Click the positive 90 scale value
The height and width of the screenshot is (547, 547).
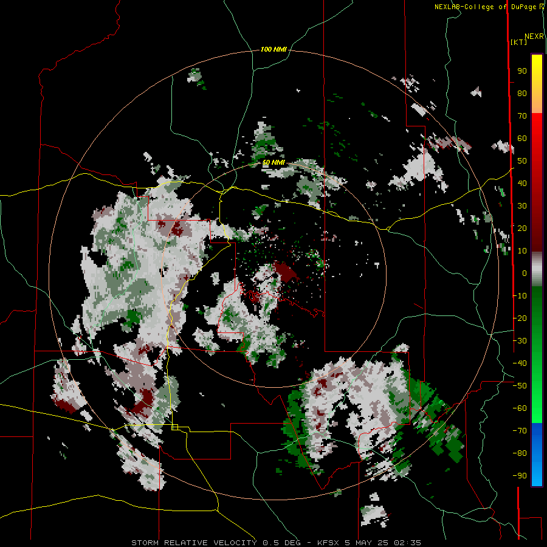(x=522, y=71)
